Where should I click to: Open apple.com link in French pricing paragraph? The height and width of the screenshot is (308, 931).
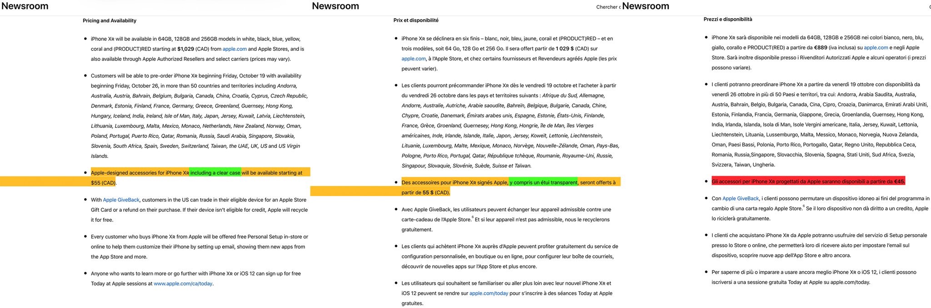point(413,59)
